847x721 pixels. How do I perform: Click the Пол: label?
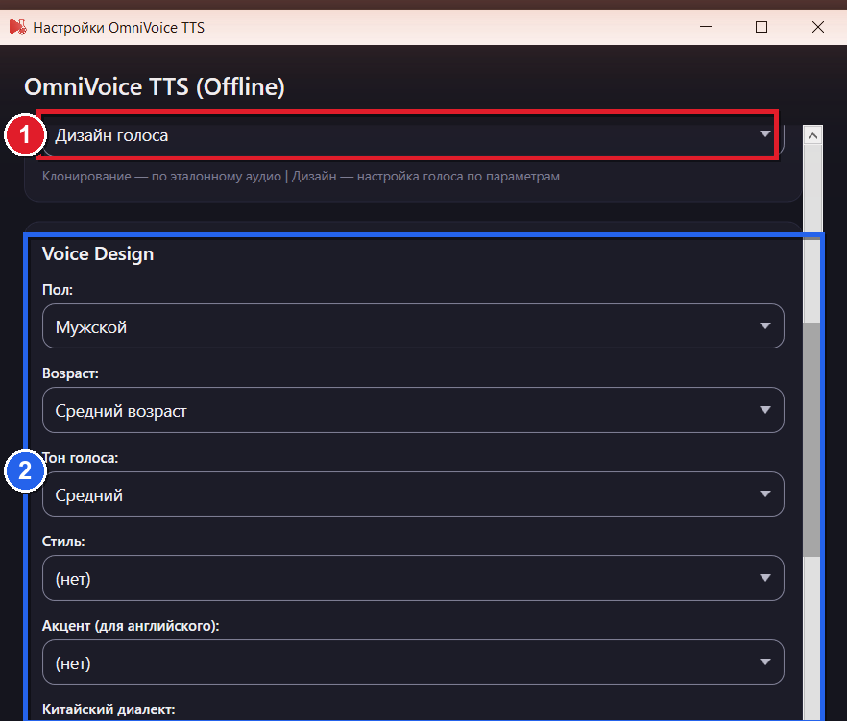[x=58, y=290]
